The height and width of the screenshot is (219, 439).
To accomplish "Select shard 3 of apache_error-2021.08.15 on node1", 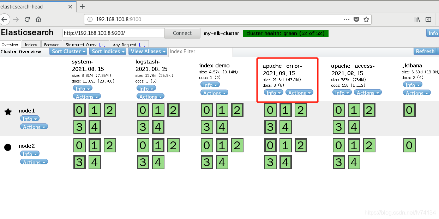I will (270, 127).
